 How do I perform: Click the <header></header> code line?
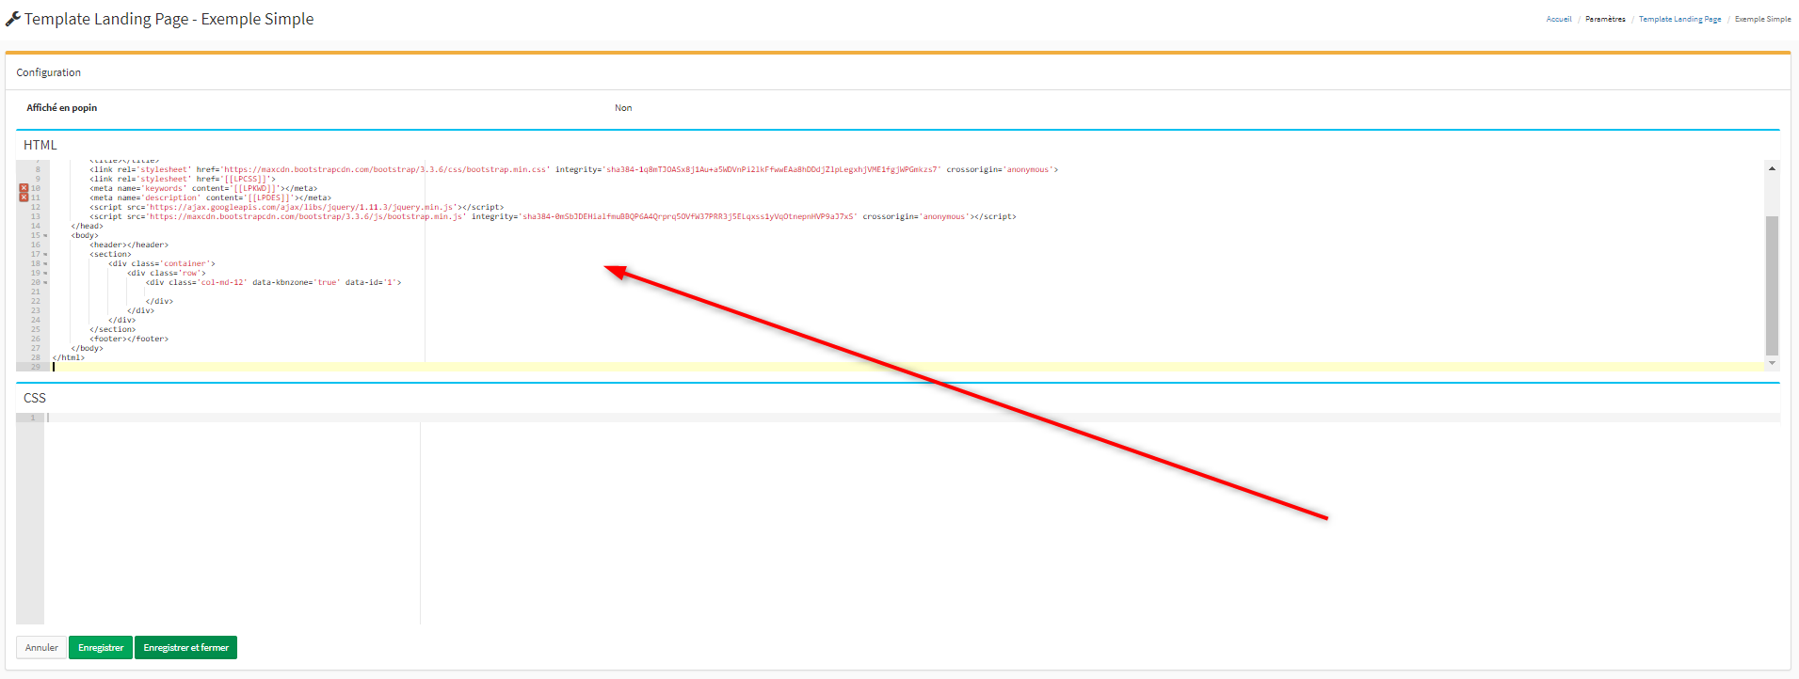129,245
